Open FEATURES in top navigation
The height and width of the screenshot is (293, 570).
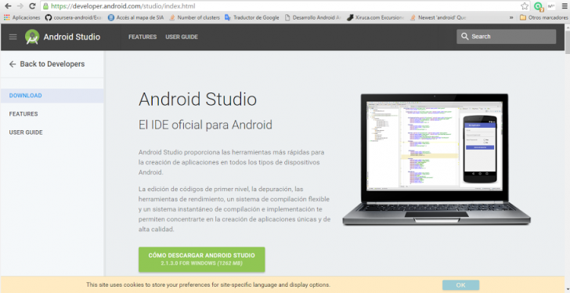click(x=142, y=37)
